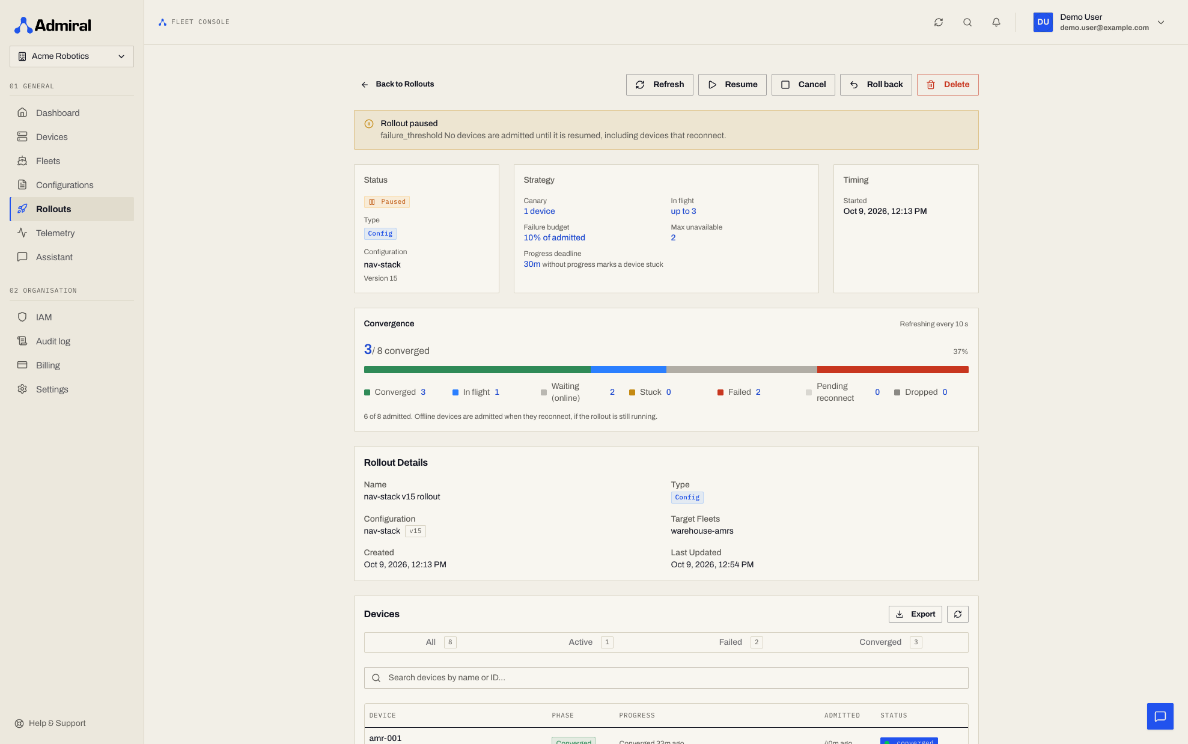Open notifications bell
The height and width of the screenshot is (744, 1188).
[996, 22]
